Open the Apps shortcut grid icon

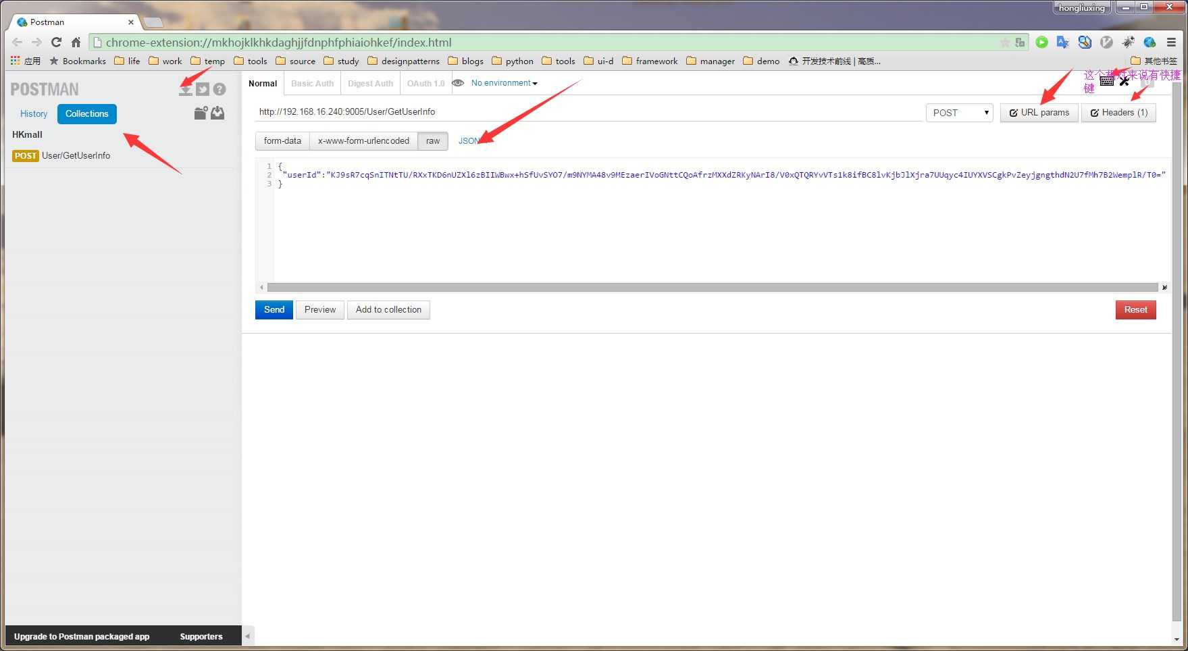pyautogui.click(x=15, y=61)
